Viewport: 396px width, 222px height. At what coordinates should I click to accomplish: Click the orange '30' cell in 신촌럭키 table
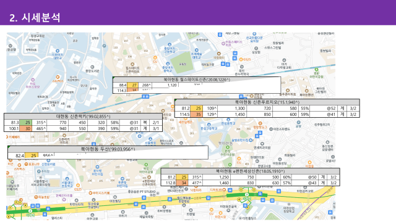point(25,129)
